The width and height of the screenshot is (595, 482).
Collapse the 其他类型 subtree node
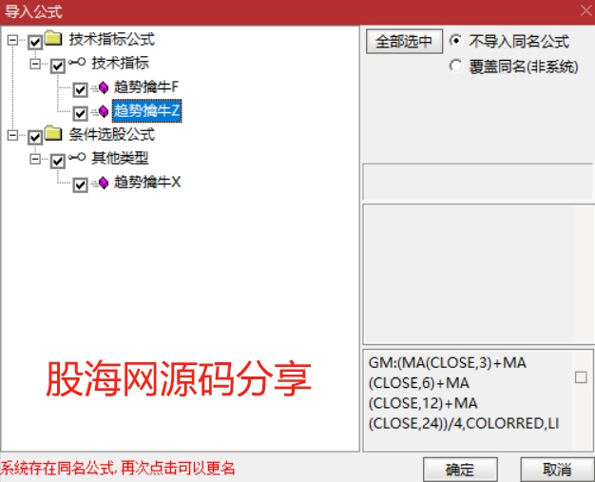point(35,159)
